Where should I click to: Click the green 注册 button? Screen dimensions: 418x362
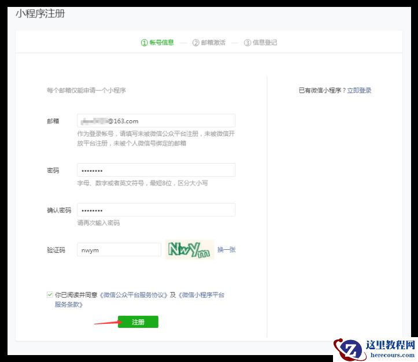[x=138, y=322]
